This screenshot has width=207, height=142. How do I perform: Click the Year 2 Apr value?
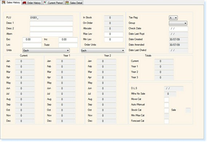pyautogui.click(x=107, y=77)
